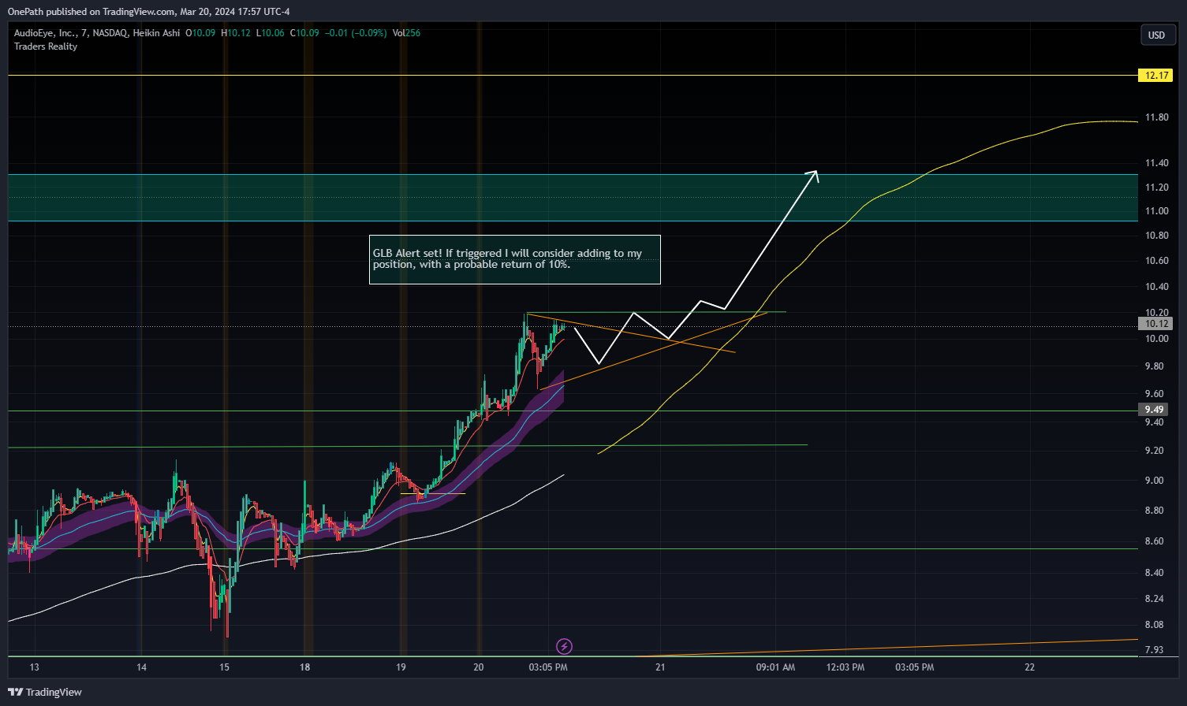Click the 7.93 price axis value
Viewport: 1187px width, 706px height.
click(x=1154, y=650)
